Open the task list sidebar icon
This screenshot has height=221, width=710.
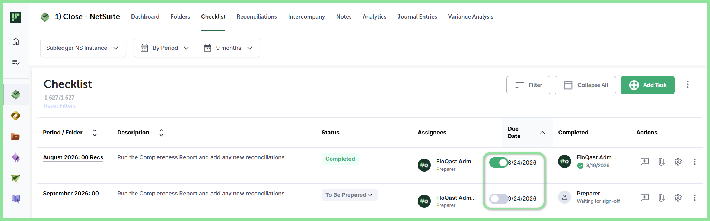16,62
